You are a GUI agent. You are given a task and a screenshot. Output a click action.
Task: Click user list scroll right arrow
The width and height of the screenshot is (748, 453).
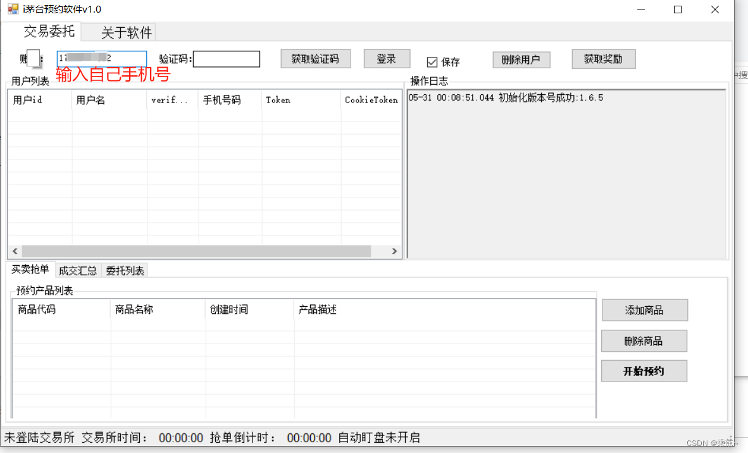point(394,251)
